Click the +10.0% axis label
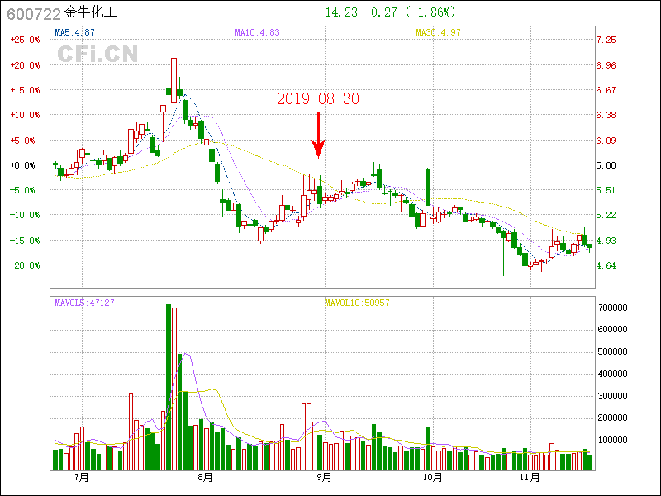Image resolution: width=661 pixels, height=496 pixels. pyautogui.click(x=26, y=115)
